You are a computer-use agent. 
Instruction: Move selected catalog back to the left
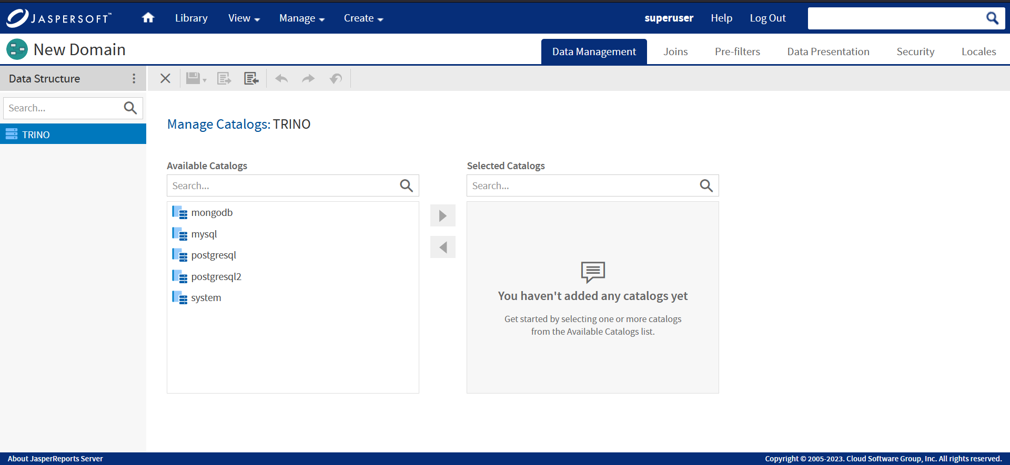click(443, 247)
